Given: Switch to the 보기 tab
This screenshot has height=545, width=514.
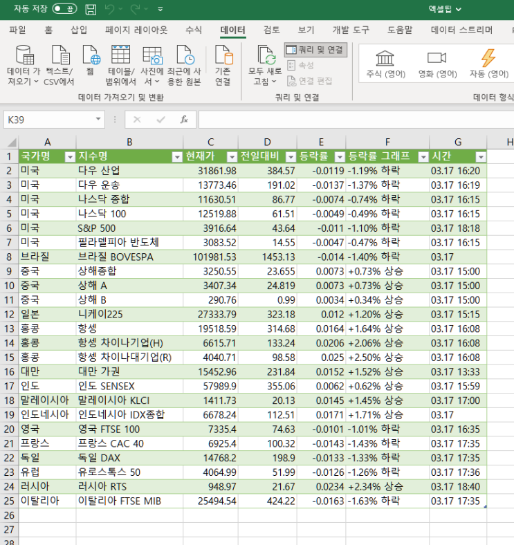Looking at the screenshot, I should tap(306, 30).
